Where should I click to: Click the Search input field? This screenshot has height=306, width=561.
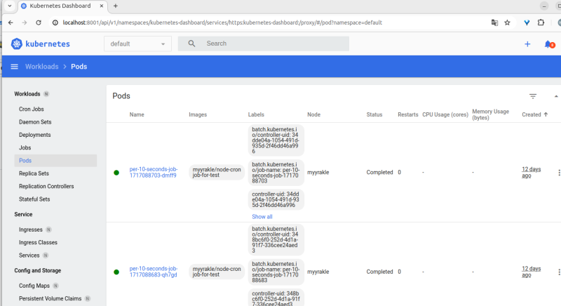click(x=273, y=44)
